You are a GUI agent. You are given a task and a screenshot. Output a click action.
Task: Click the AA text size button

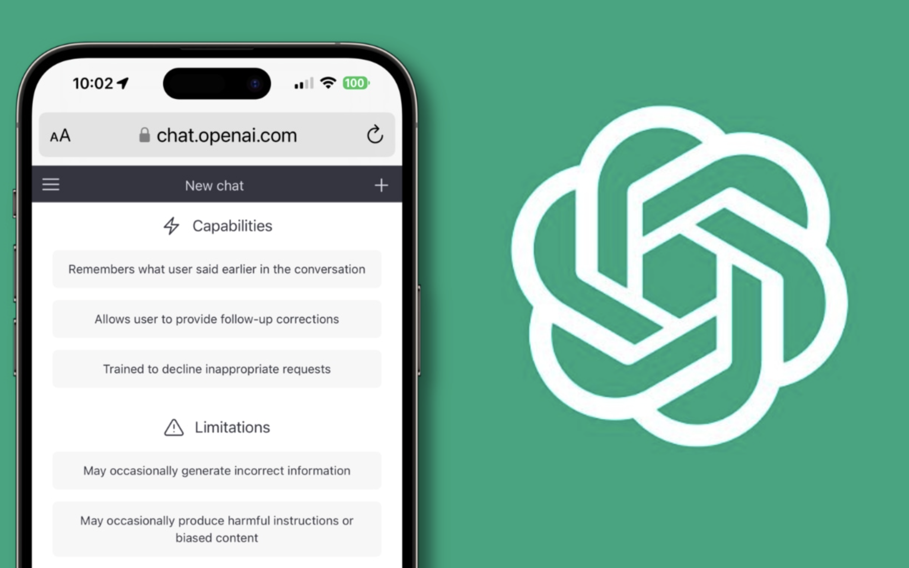[x=61, y=135]
